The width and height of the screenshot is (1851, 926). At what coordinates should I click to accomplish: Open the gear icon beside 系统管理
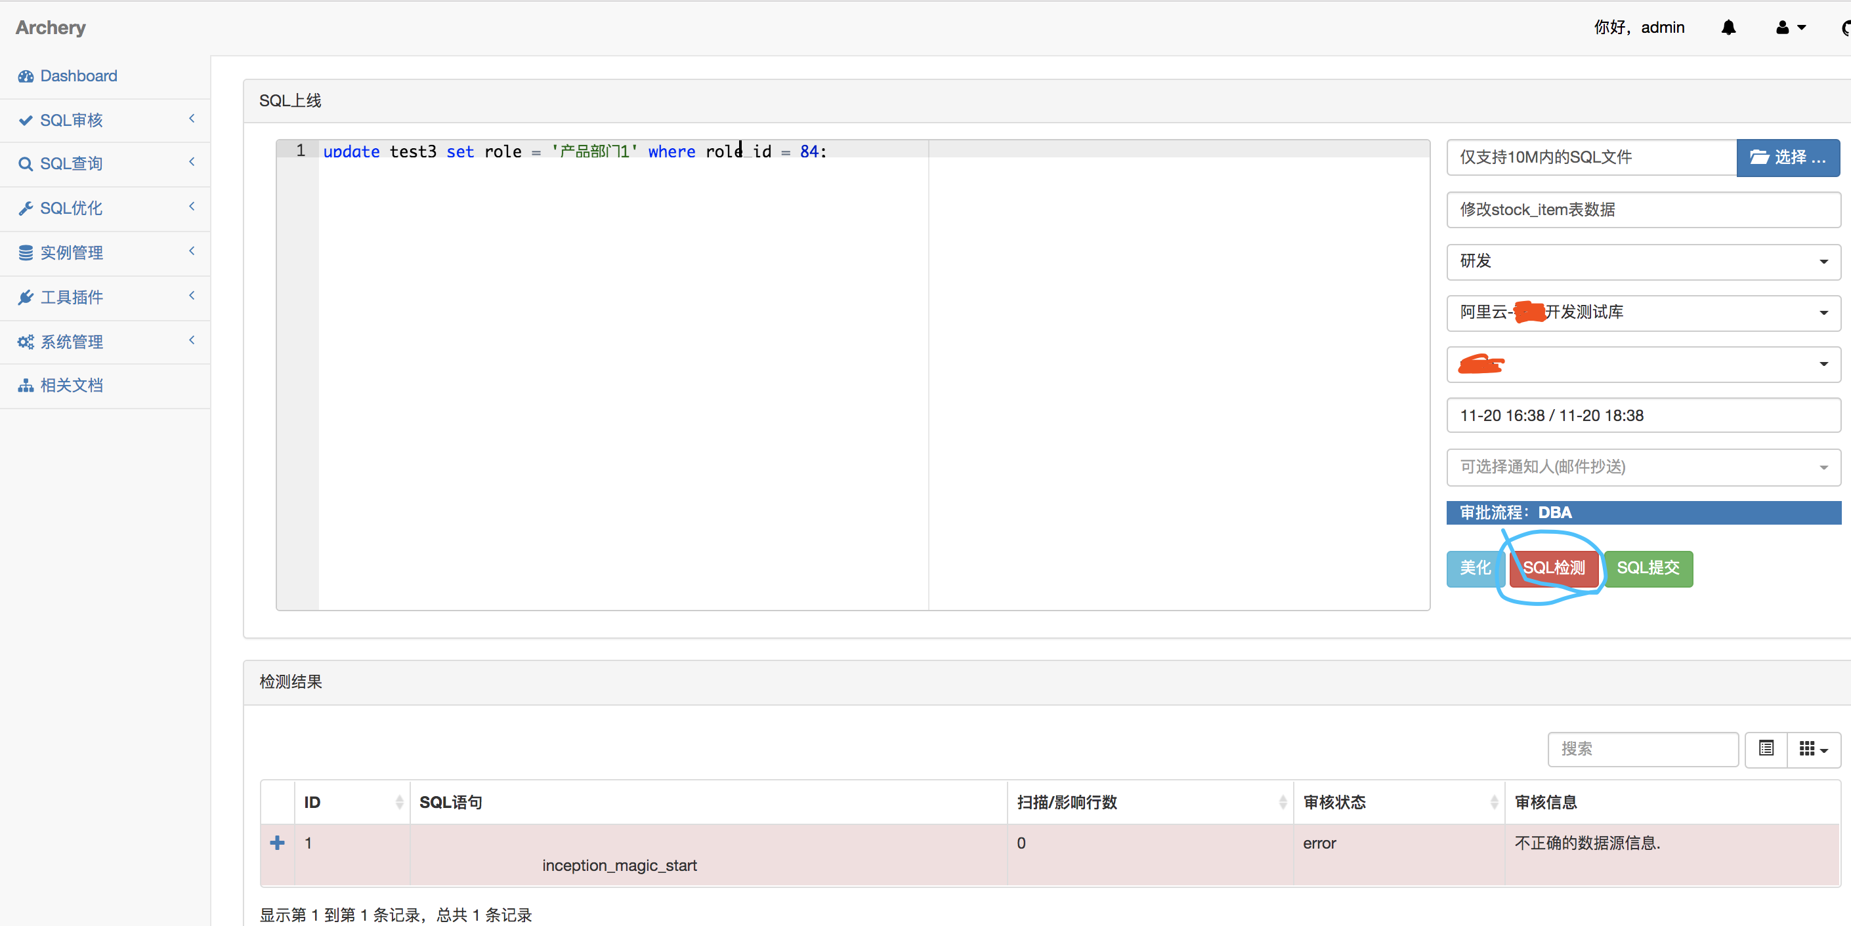tap(26, 342)
